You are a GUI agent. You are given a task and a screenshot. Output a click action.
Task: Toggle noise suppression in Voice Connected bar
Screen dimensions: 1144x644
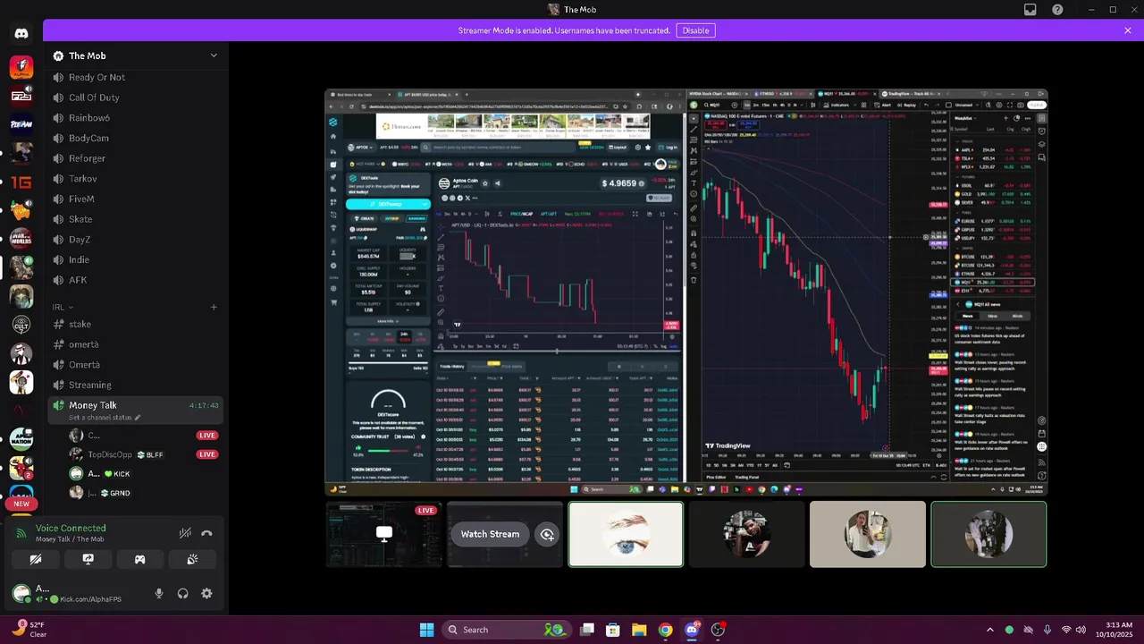point(185,533)
